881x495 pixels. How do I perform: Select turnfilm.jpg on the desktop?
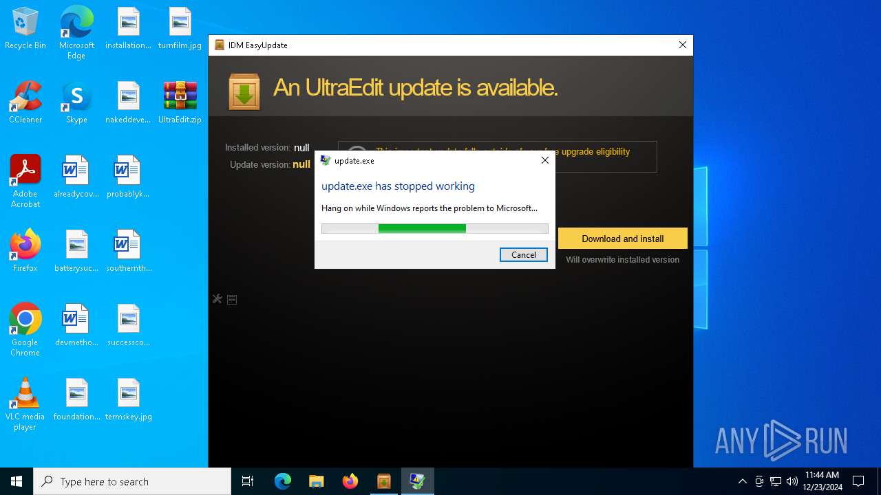tap(180, 29)
